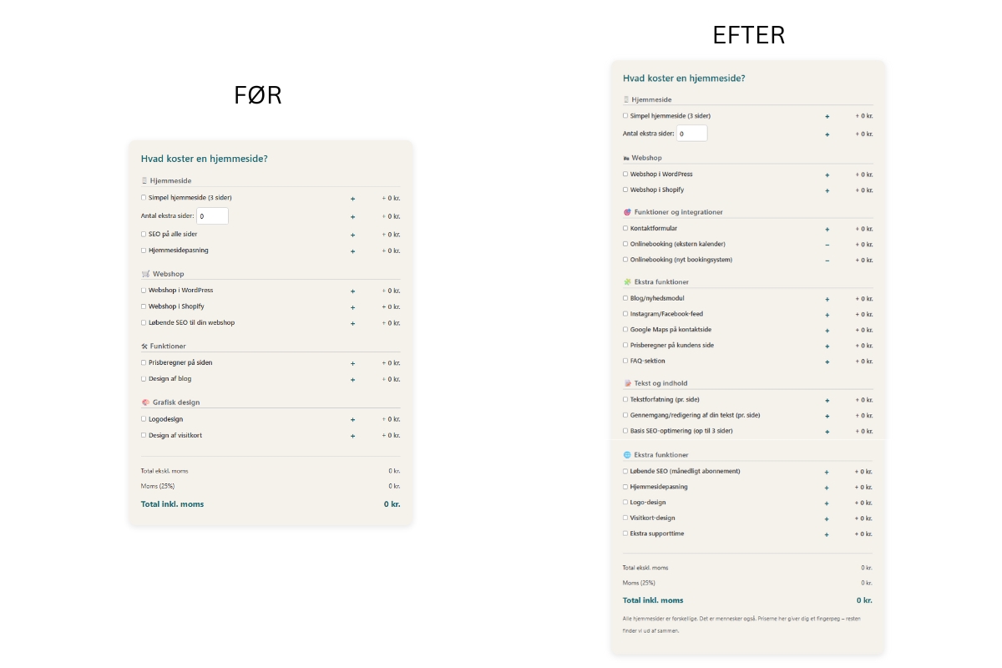Enable the Løbende SEO til din webshop option
Viewport: 1002px width, 668px height.
pos(144,322)
